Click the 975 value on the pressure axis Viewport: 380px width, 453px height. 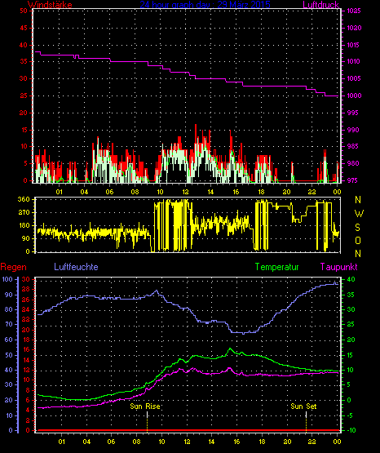pyautogui.click(x=352, y=180)
